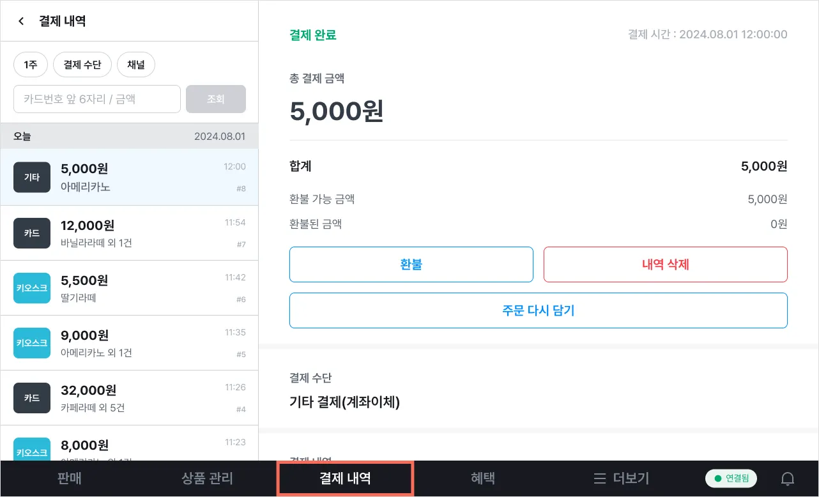Click the 내역 삭제 button
This screenshot has width=819, height=497.
pos(665,264)
